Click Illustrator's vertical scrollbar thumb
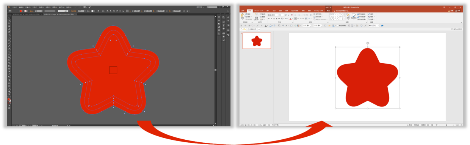 tap(215, 70)
